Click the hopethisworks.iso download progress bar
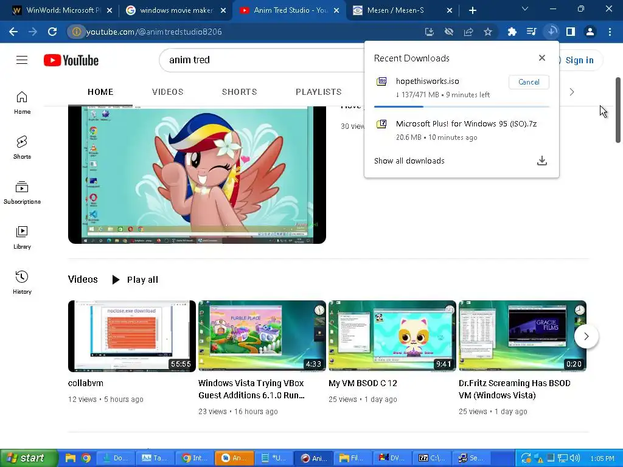623x467 pixels. point(462,106)
